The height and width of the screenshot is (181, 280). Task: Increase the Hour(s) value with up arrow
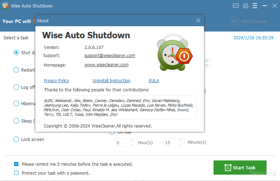pyautogui.click(x=133, y=141)
